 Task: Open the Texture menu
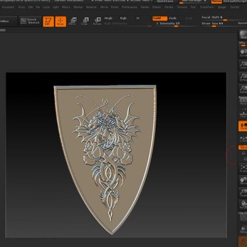[182, 7]
